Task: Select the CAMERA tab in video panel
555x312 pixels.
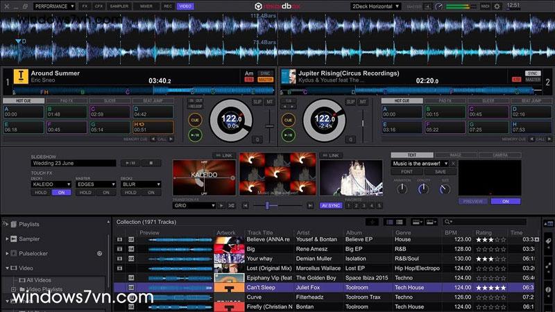Action: pos(499,155)
